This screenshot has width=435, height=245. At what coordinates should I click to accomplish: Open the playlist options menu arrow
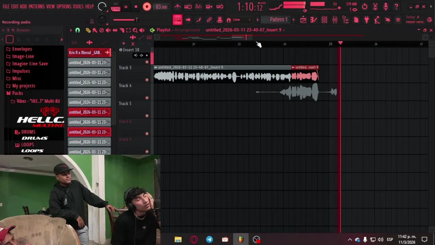point(71,30)
